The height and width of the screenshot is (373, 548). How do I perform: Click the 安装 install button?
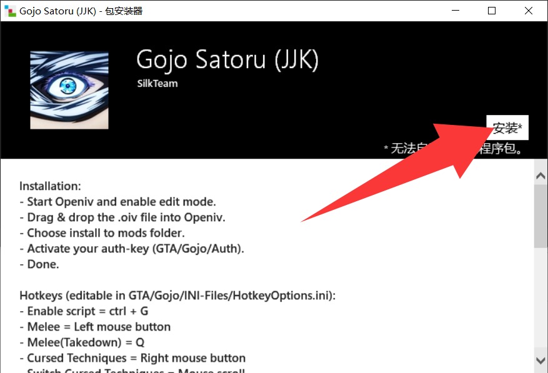click(507, 128)
